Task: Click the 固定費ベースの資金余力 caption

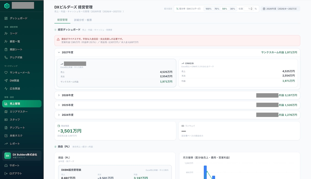Action: [x=192, y=136]
